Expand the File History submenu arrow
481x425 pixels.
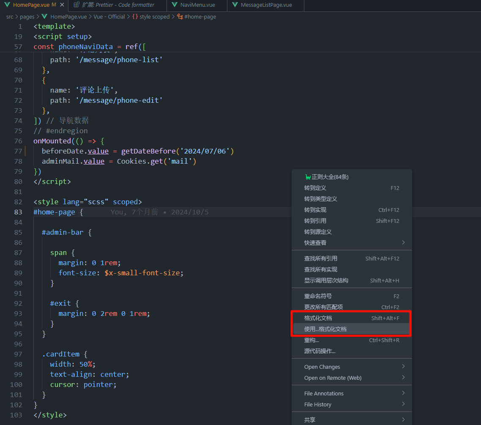pyautogui.click(x=403, y=404)
